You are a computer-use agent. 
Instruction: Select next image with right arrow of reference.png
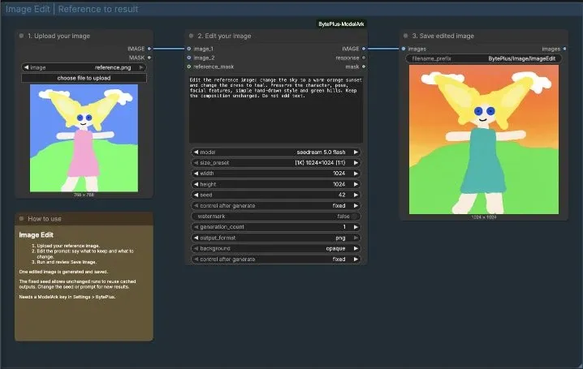tap(141, 67)
